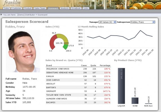Sort by the Brand column header
The image size is (161, 112).
pyautogui.click(x=49, y=65)
